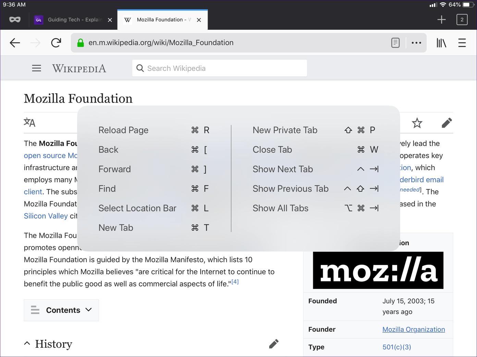The image size is (477, 357).
Task: Tap the 'Mozilla Foundation' article heading
Action: tap(78, 98)
